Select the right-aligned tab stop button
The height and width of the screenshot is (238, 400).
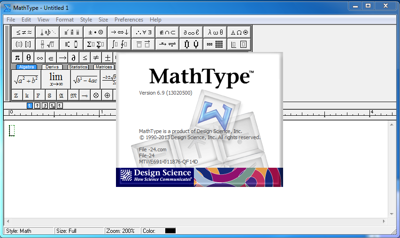point(45,105)
